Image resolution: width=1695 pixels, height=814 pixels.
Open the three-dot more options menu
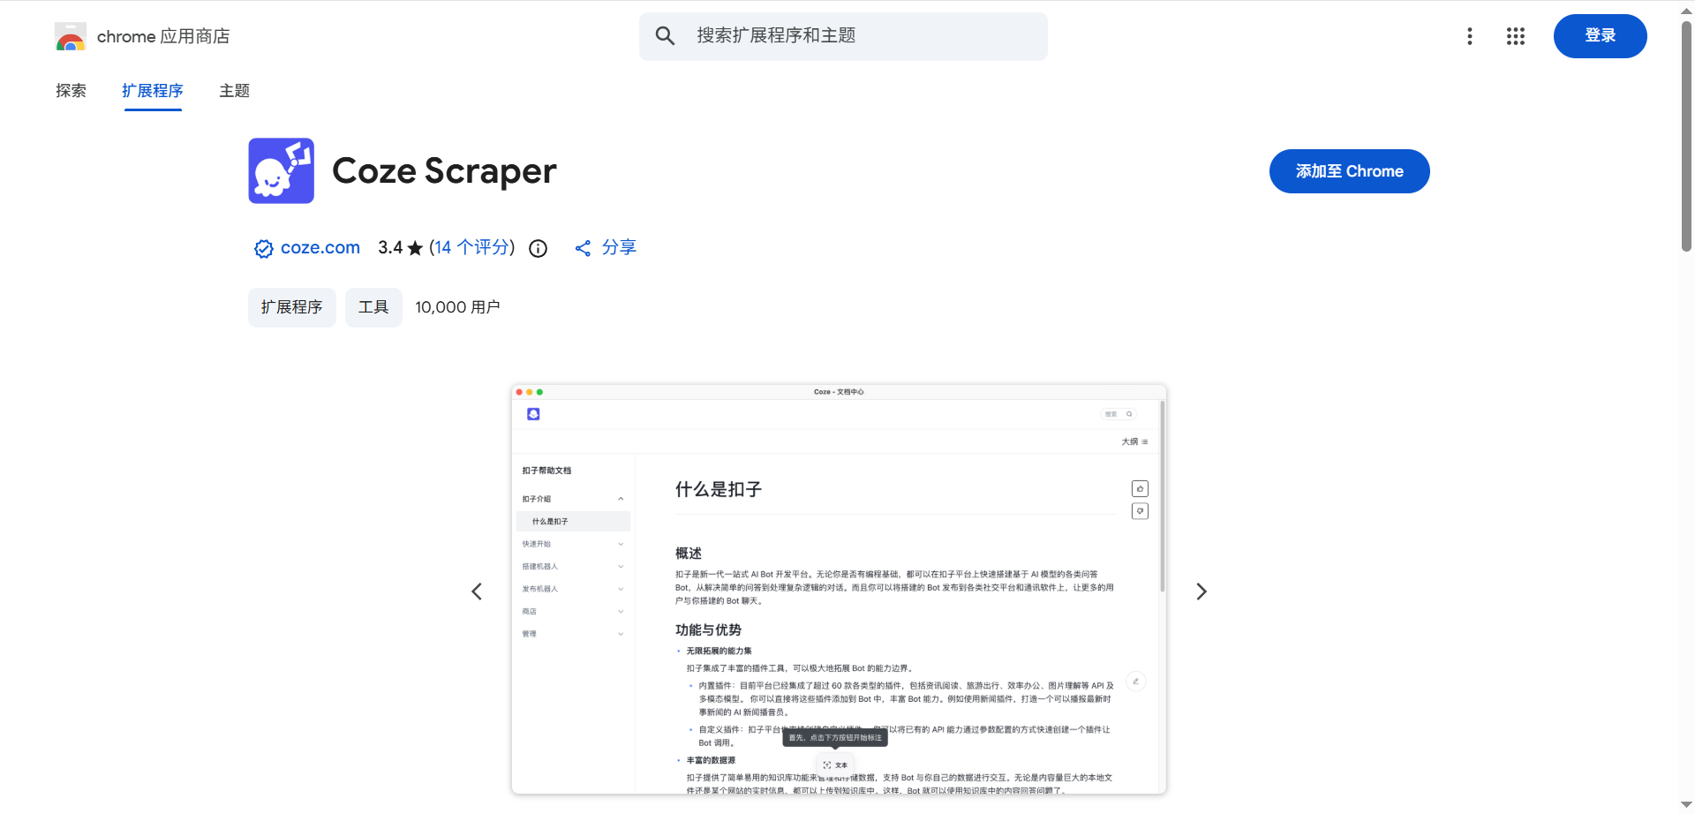(1470, 36)
